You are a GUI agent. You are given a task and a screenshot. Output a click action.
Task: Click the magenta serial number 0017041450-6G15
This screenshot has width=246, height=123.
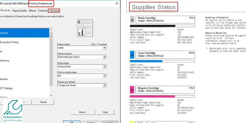(x=186, y=108)
